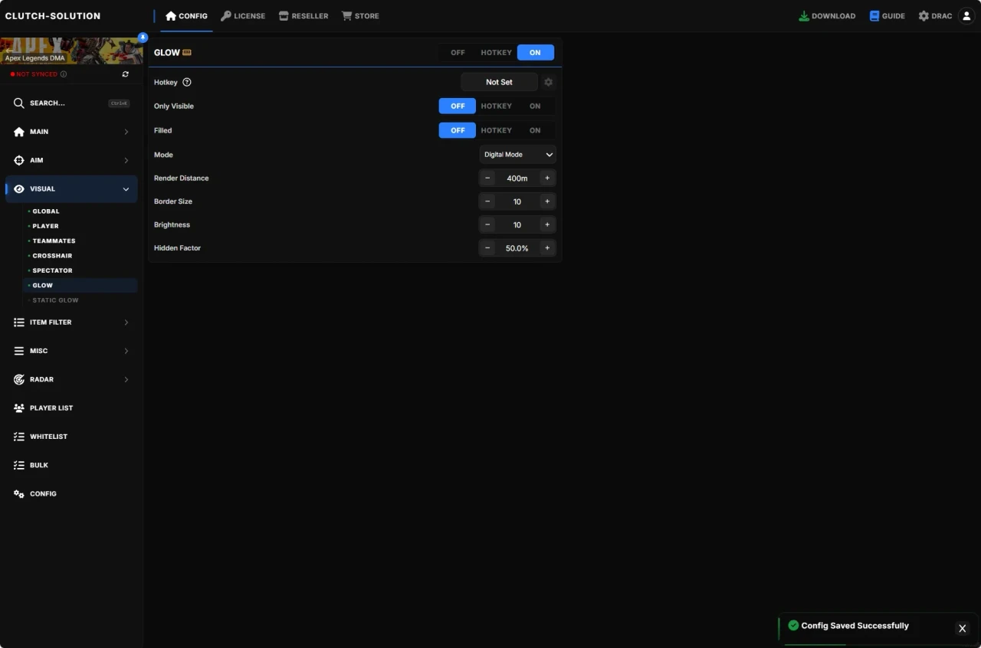Click the Not Set hotkey button
Viewport: 981px width, 648px height.
pyautogui.click(x=499, y=82)
